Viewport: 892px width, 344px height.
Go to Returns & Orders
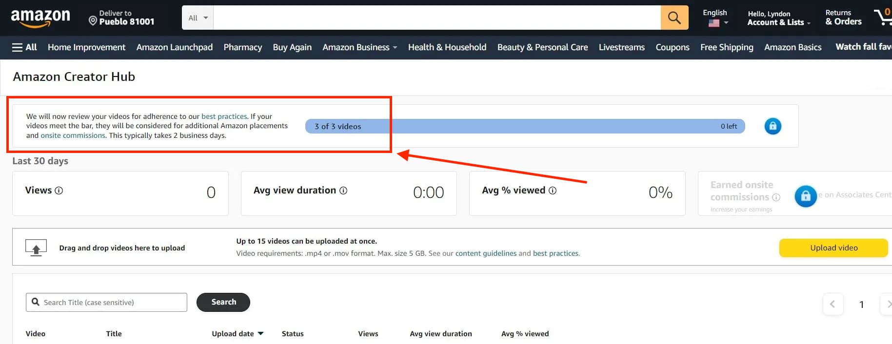[x=843, y=18]
